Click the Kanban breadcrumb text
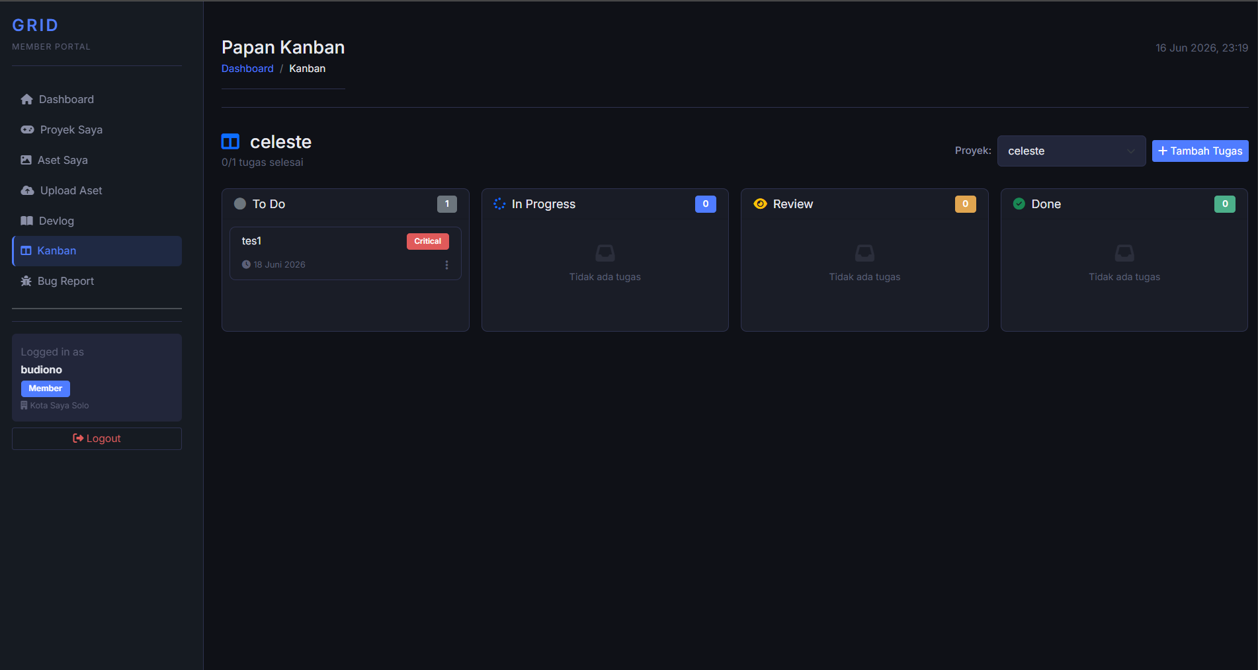Image resolution: width=1258 pixels, height=670 pixels. click(307, 69)
